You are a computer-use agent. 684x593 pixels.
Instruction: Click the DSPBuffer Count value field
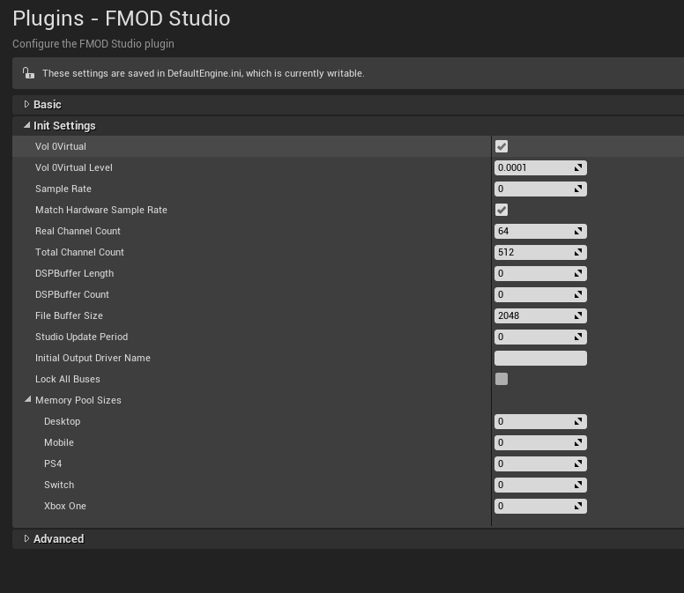(x=540, y=294)
